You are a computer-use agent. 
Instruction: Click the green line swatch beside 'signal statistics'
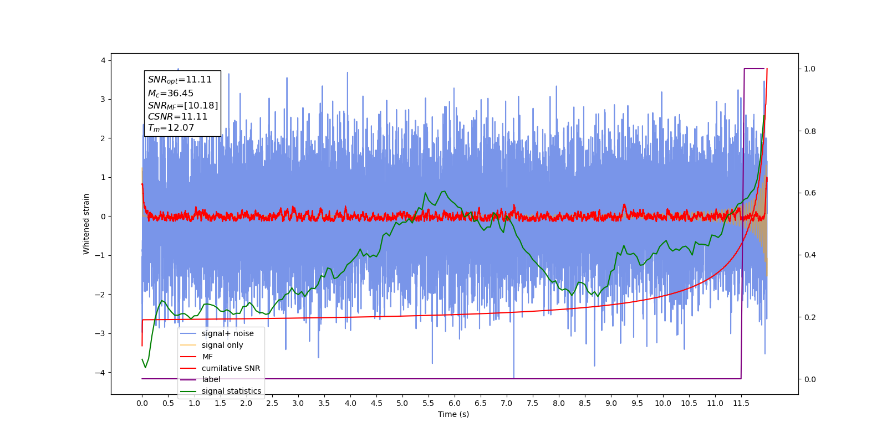coord(188,391)
